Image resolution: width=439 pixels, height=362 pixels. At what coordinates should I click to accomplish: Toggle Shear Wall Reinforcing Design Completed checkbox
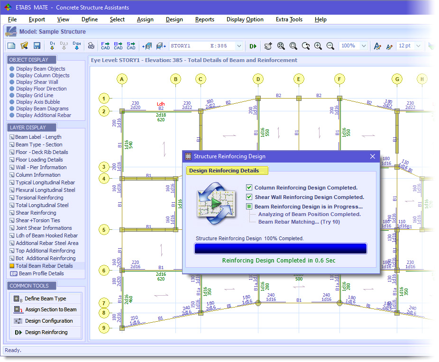click(x=249, y=197)
